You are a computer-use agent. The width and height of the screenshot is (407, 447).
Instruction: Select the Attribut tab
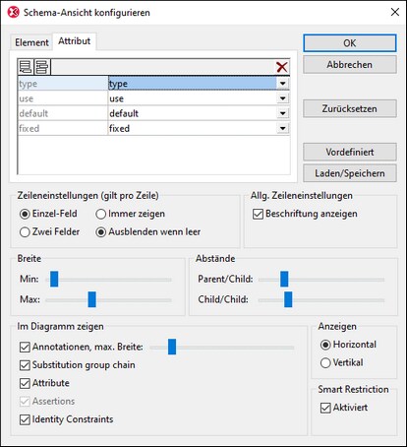75,41
